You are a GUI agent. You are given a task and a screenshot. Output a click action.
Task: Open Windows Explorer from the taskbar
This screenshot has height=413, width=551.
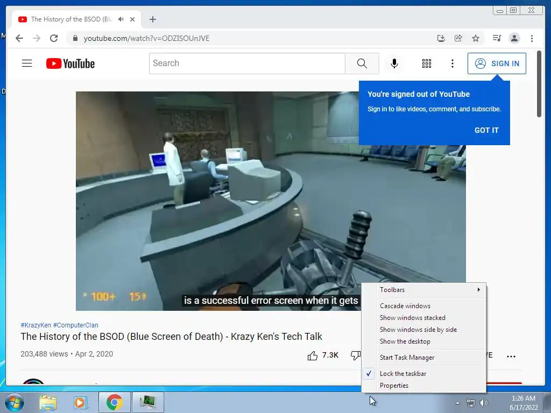pos(48,402)
